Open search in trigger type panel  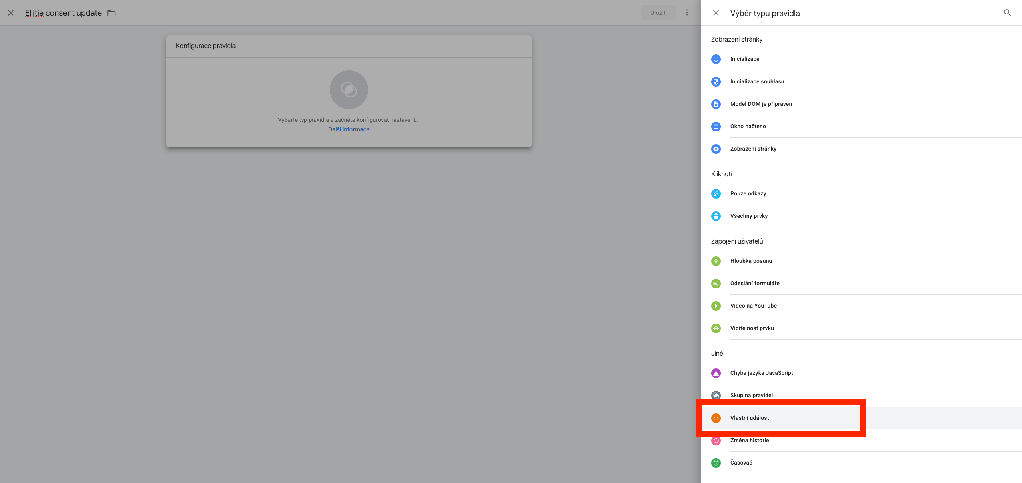[x=1007, y=13]
